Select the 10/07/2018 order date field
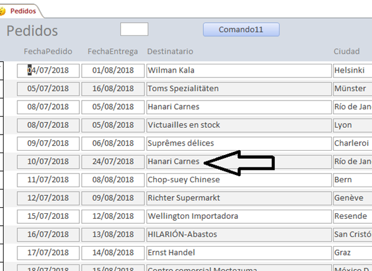 click(x=48, y=162)
